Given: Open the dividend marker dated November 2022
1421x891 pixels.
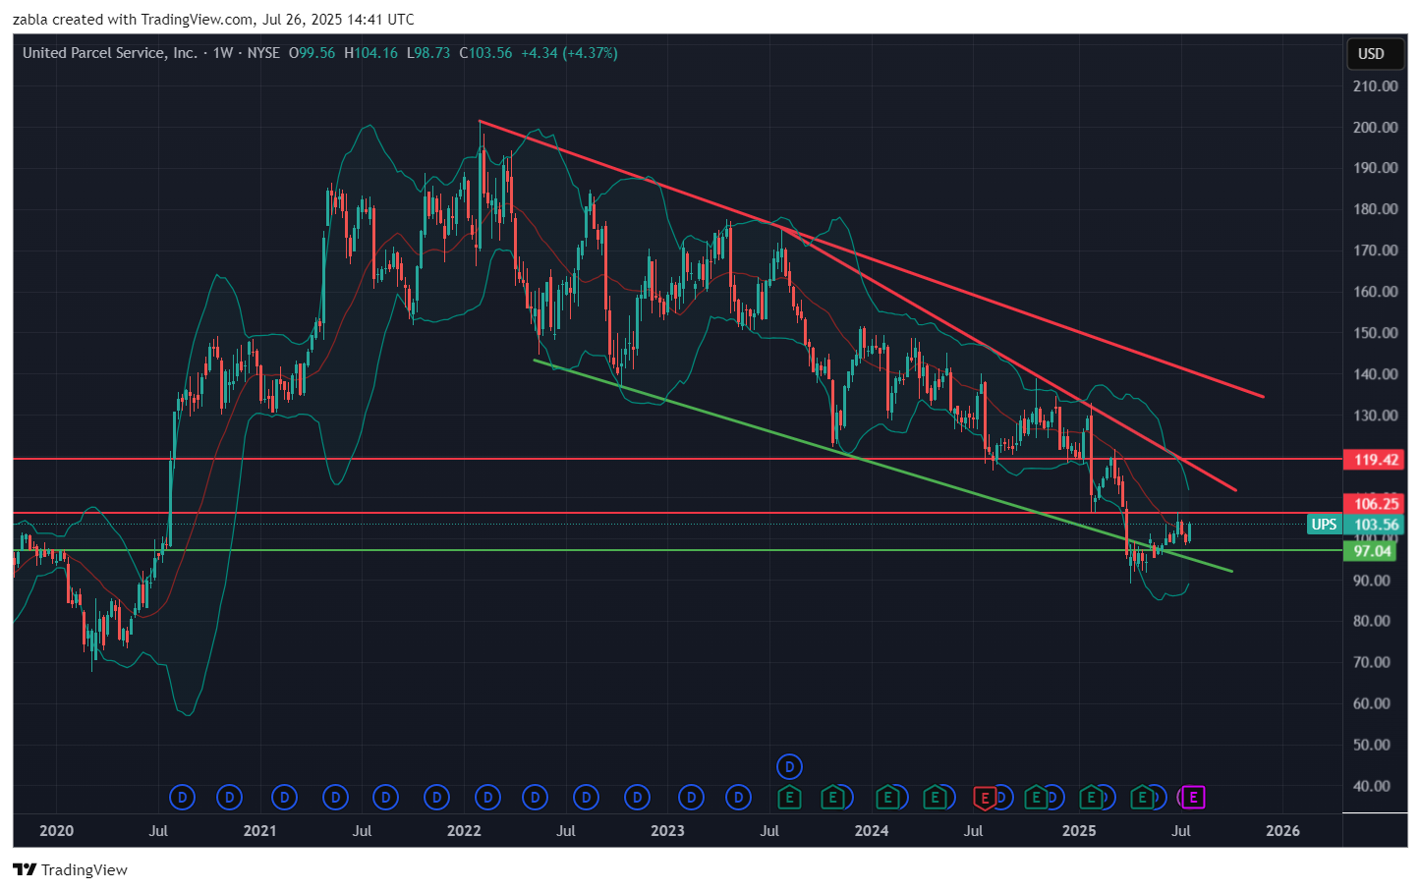Looking at the screenshot, I should point(638,798).
